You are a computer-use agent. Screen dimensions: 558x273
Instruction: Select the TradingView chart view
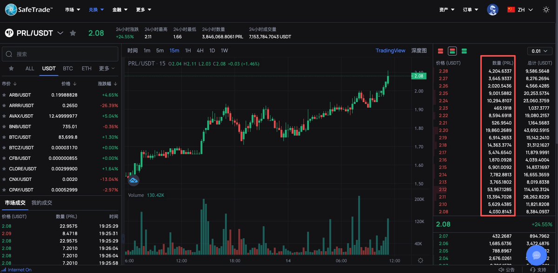pyautogui.click(x=390, y=51)
